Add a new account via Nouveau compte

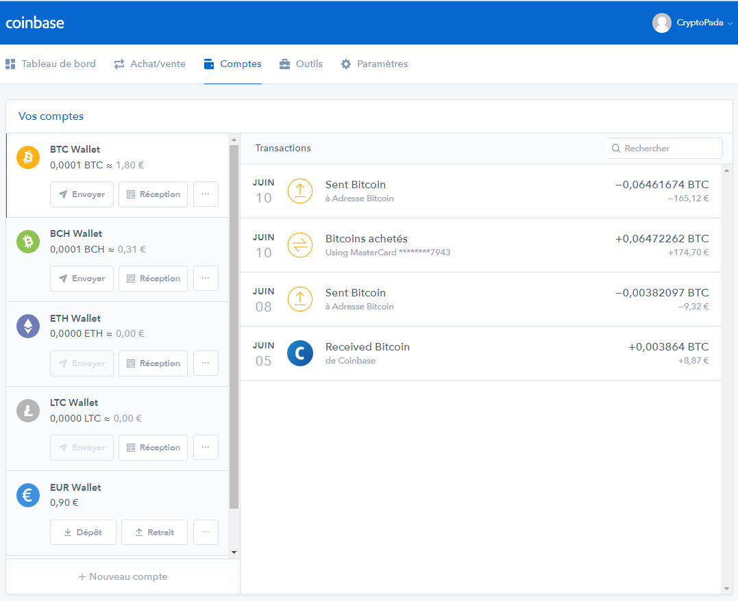(123, 576)
